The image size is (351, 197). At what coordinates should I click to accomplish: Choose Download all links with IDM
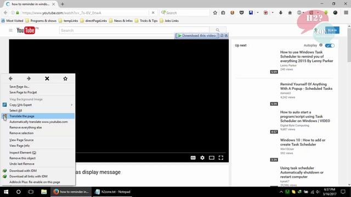click(29, 176)
